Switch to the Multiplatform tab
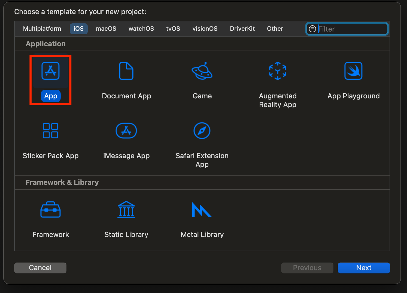This screenshot has width=407, height=293. click(42, 29)
